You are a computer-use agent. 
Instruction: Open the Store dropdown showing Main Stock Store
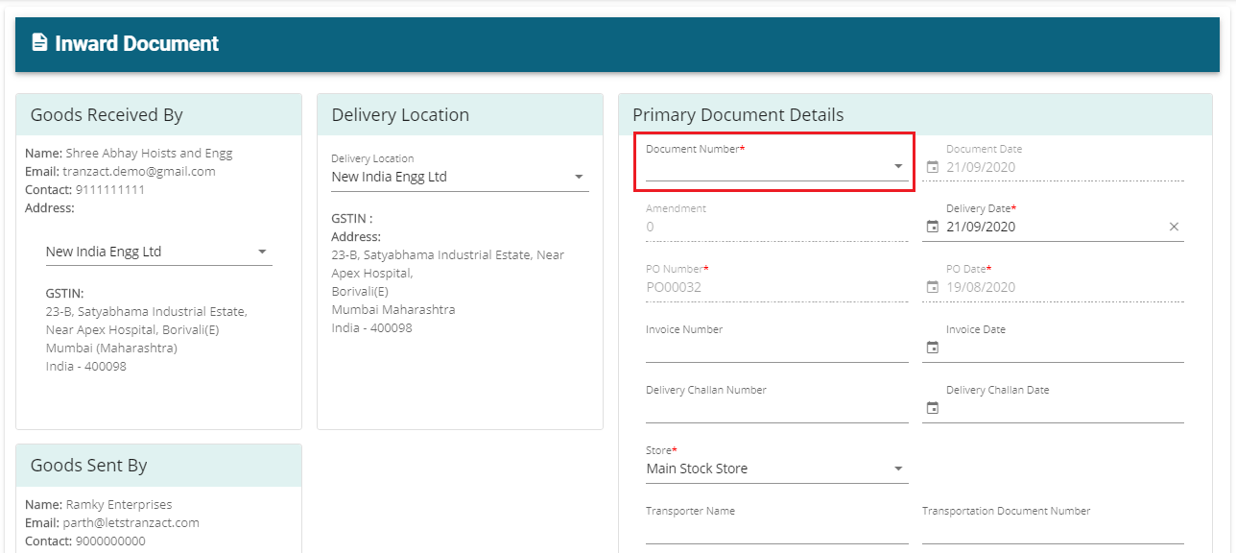[776, 469]
